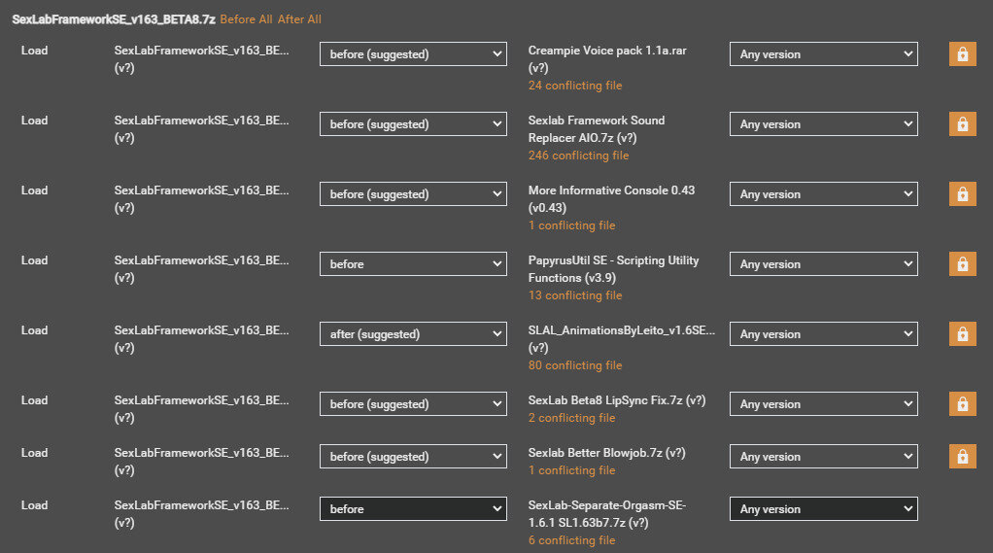
Task: Open 'Any version' dropdown for Sound Replacer AIO
Action: point(823,124)
